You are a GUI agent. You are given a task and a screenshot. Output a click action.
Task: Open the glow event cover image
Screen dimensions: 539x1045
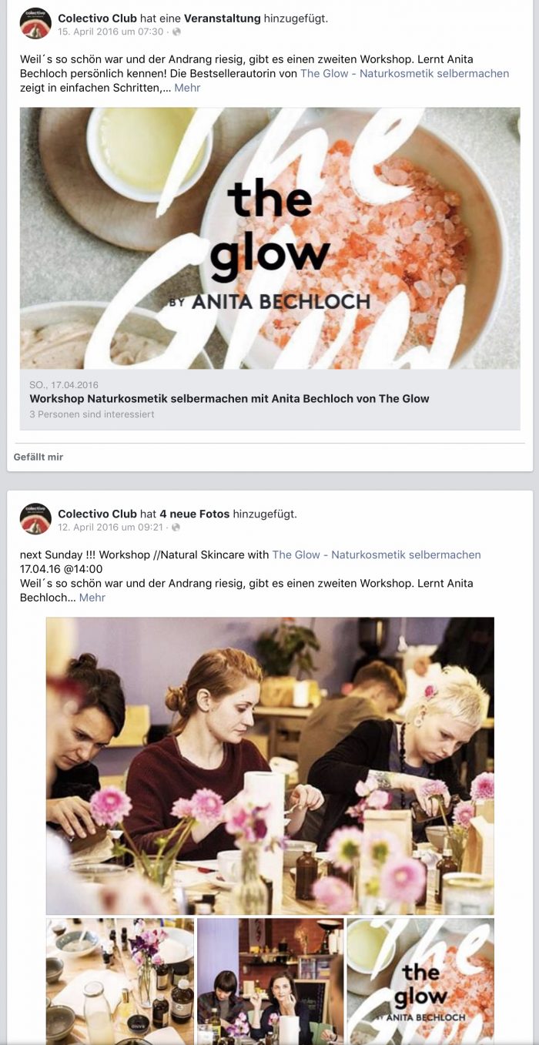pyautogui.click(x=269, y=238)
